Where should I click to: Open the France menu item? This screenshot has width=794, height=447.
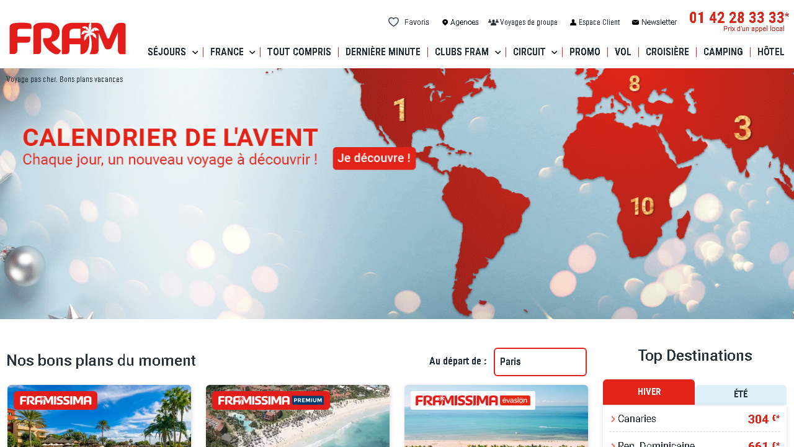(227, 52)
